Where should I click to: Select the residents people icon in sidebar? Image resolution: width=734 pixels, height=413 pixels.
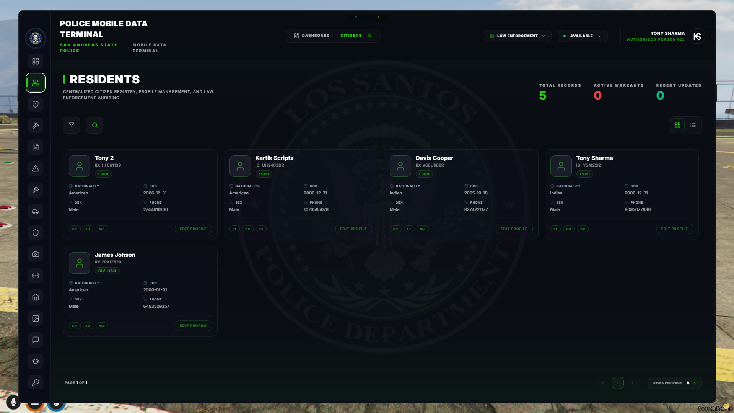pos(36,83)
